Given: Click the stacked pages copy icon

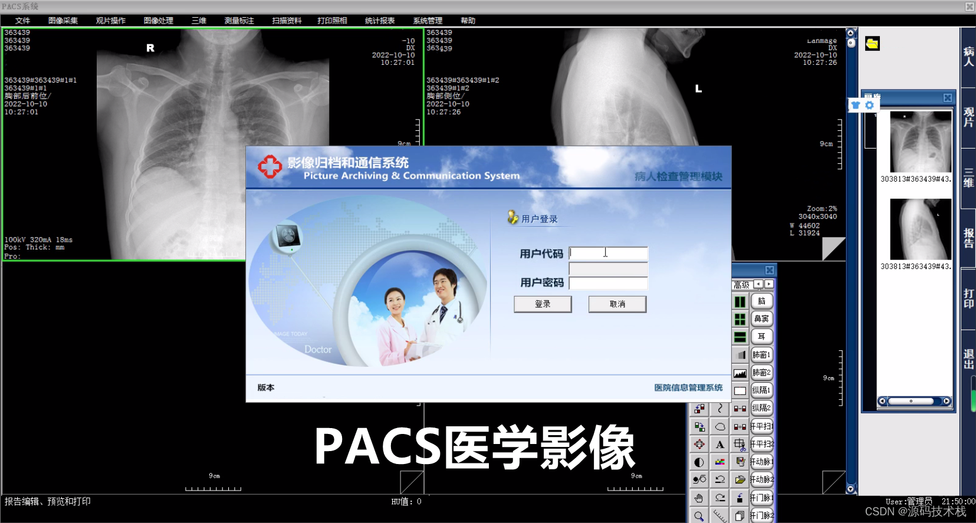Looking at the screenshot, I should tap(740, 516).
